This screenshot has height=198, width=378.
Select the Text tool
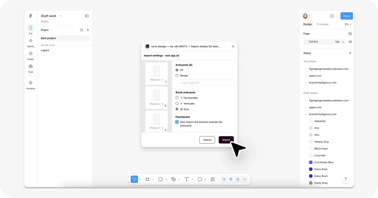click(186, 179)
